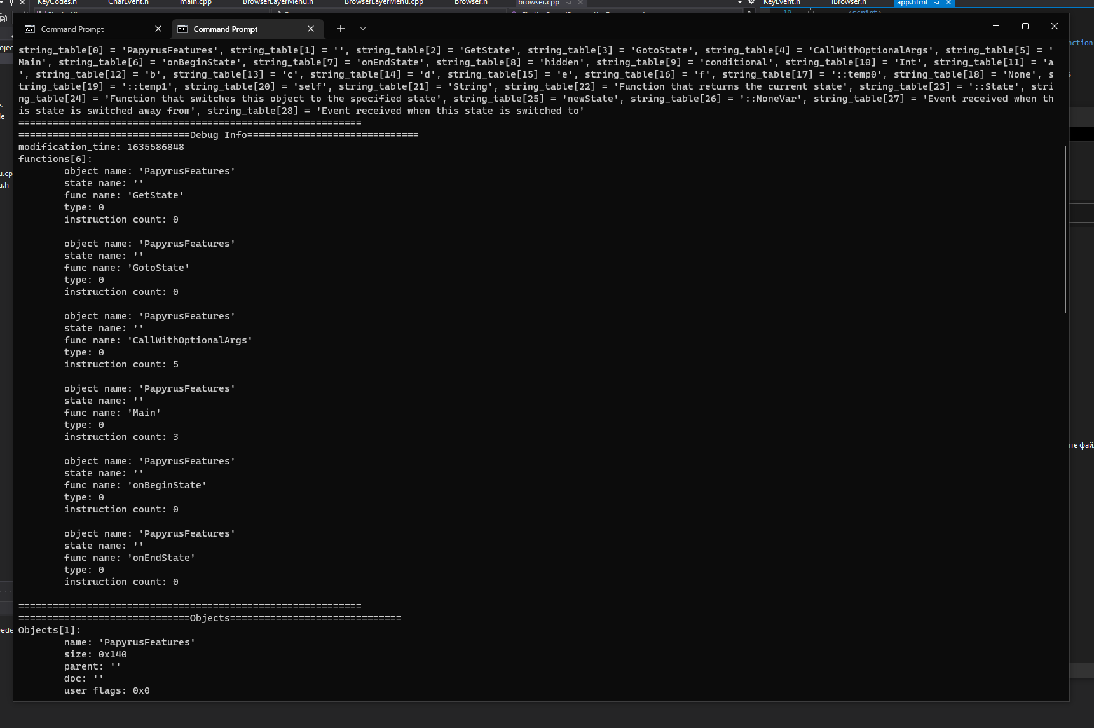Viewport: 1094px width, 728px height.
Task: Maximize the terminal window
Action: pos(1025,26)
